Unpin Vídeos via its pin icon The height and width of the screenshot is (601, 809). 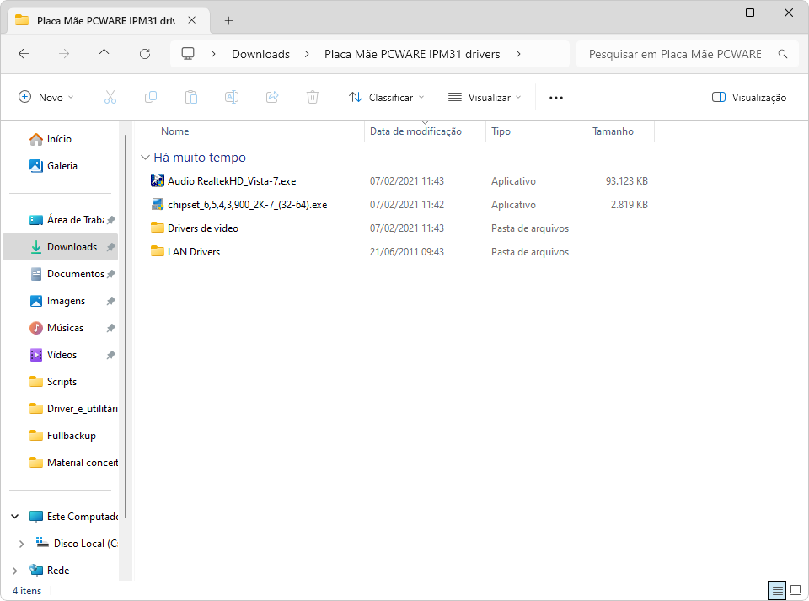110,355
